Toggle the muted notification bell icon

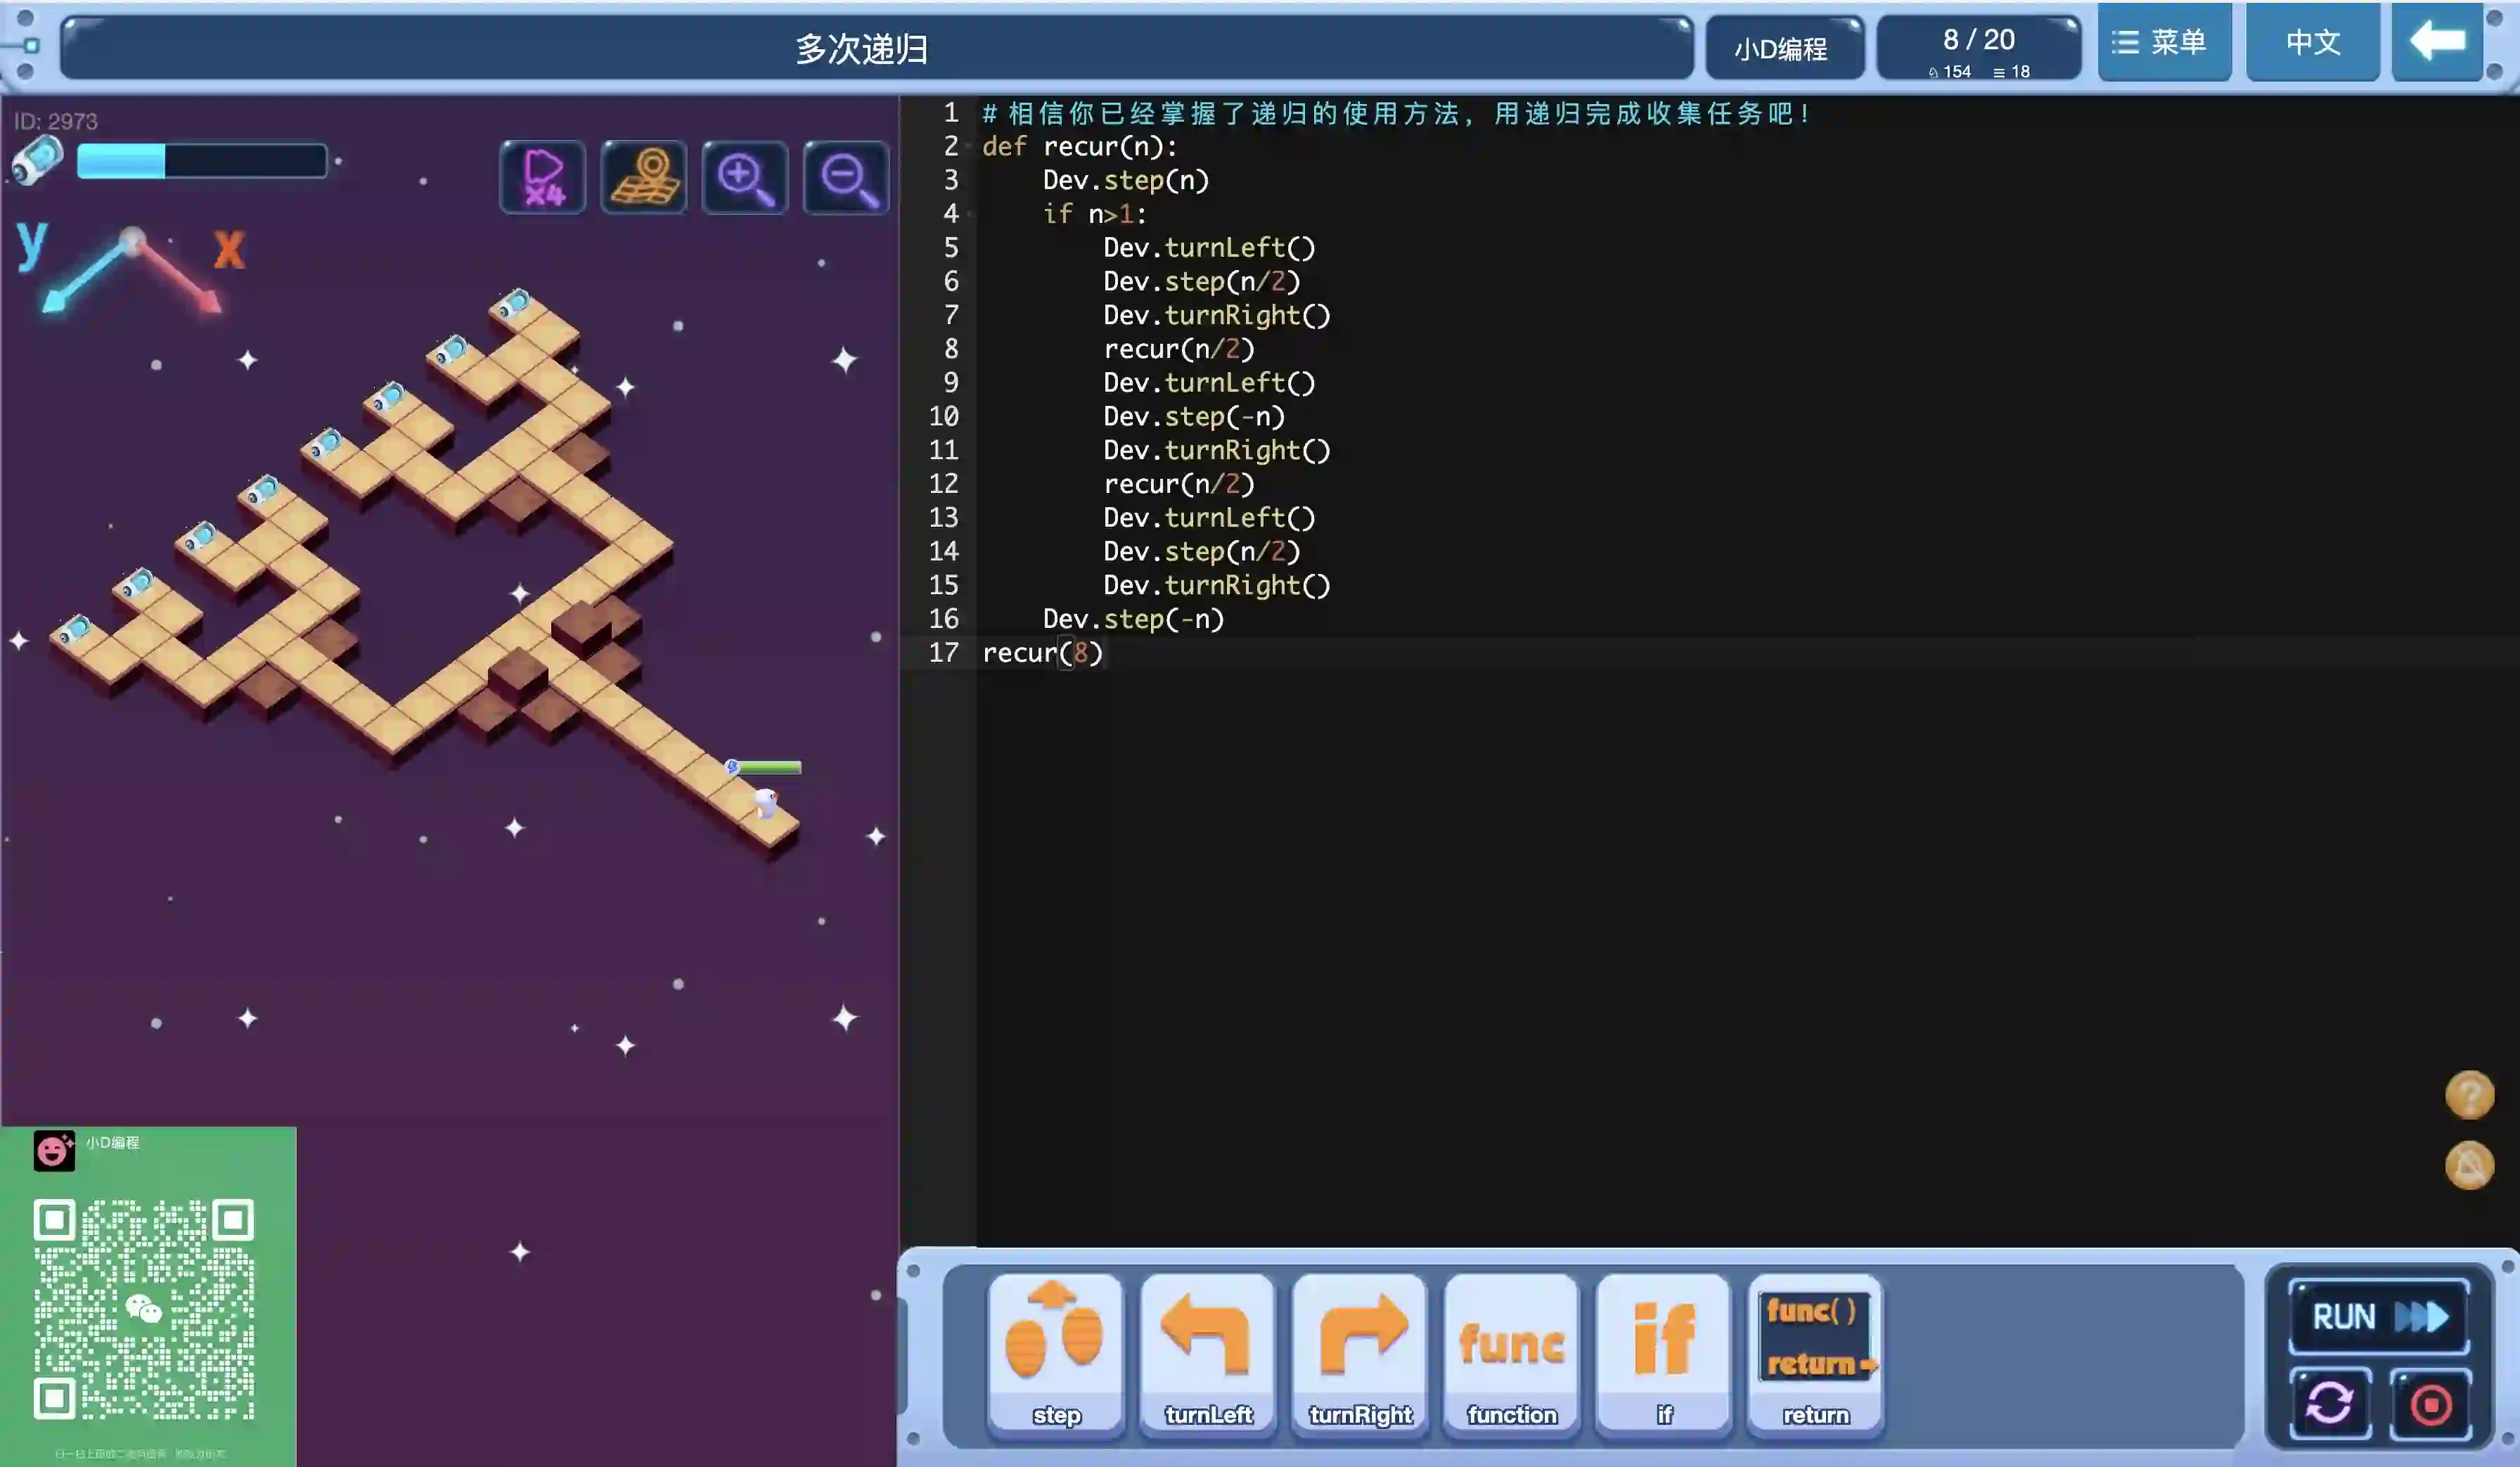point(2468,1166)
